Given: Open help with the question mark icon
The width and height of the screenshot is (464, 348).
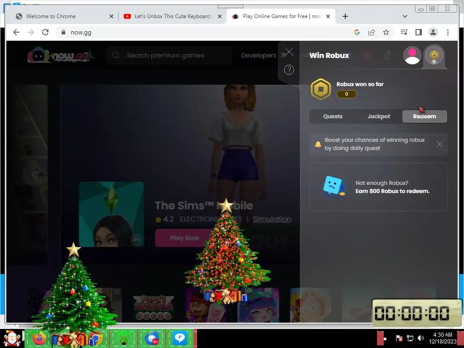Looking at the screenshot, I should tap(289, 70).
